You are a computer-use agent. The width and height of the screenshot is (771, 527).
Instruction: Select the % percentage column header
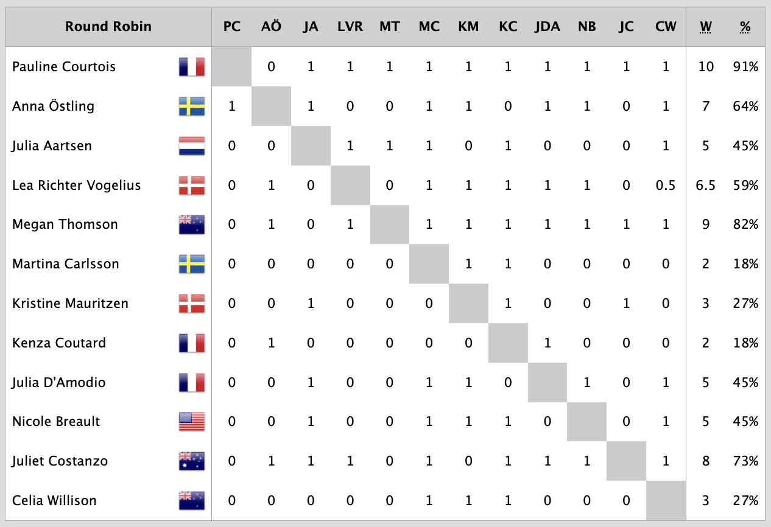point(745,27)
